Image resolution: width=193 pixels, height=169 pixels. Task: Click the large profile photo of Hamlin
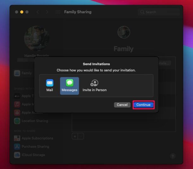(37, 38)
